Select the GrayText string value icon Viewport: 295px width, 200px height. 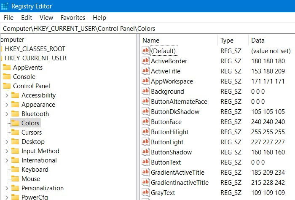click(146, 192)
